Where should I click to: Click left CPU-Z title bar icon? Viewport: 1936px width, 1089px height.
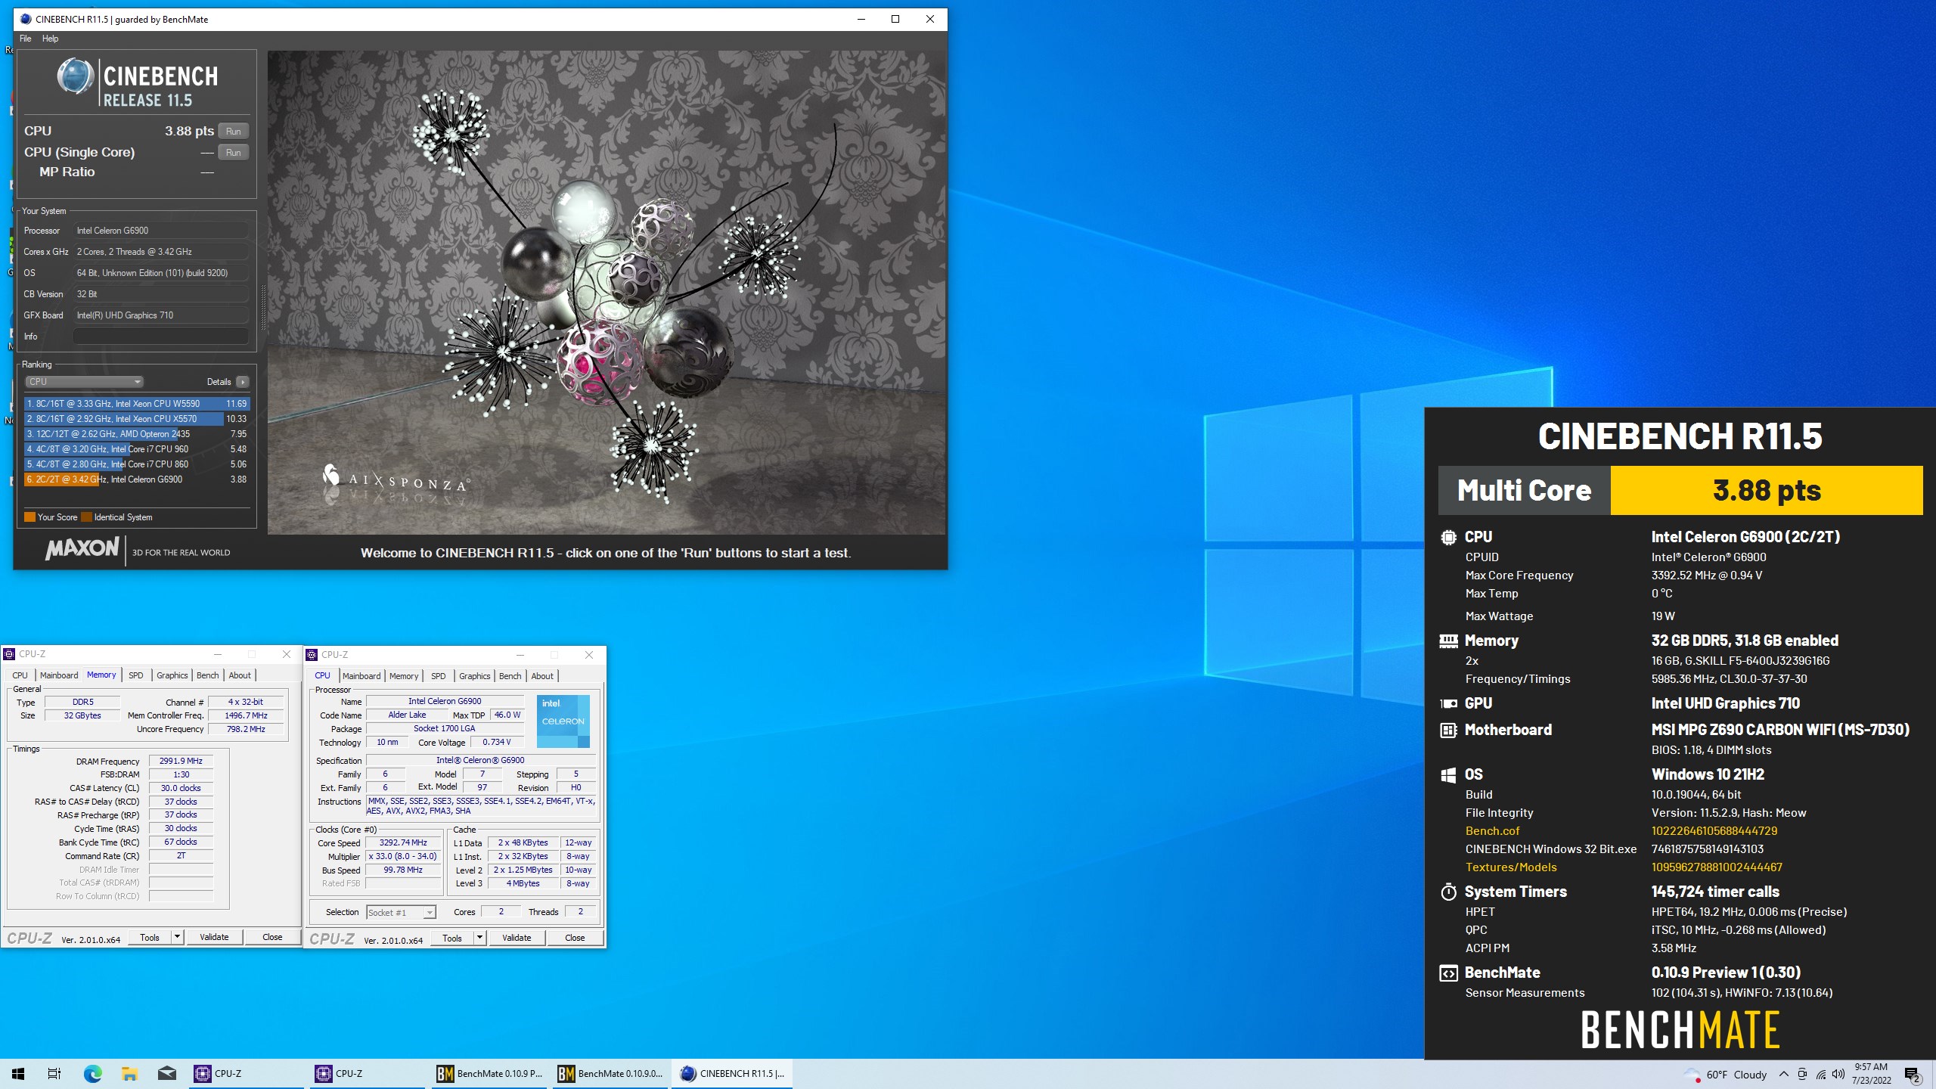point(9,654)
